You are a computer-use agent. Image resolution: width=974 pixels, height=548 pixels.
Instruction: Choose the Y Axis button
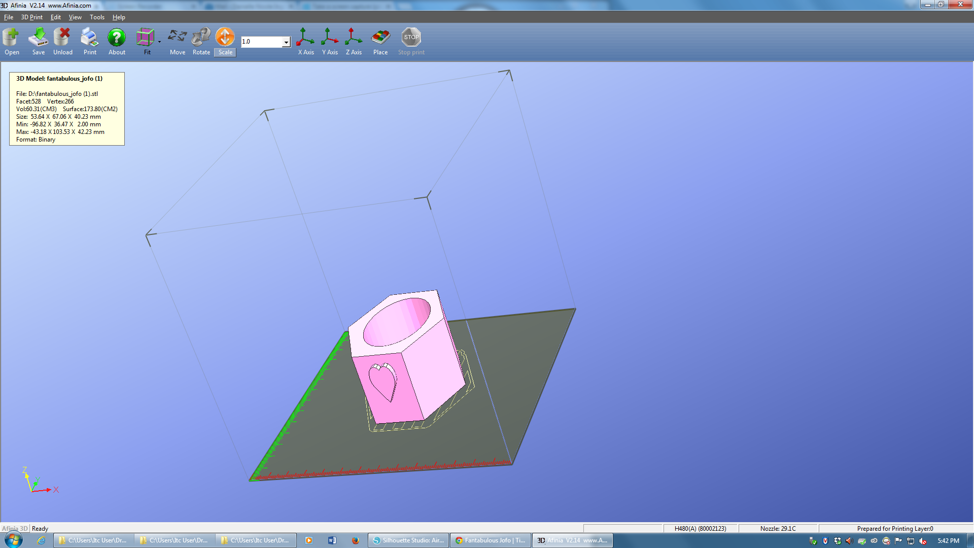(330, 42)
